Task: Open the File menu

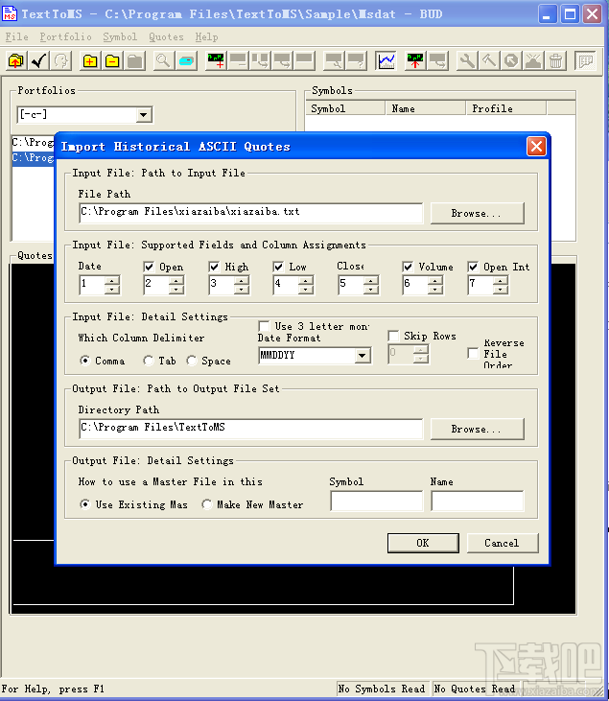Action: coord(17,37)
